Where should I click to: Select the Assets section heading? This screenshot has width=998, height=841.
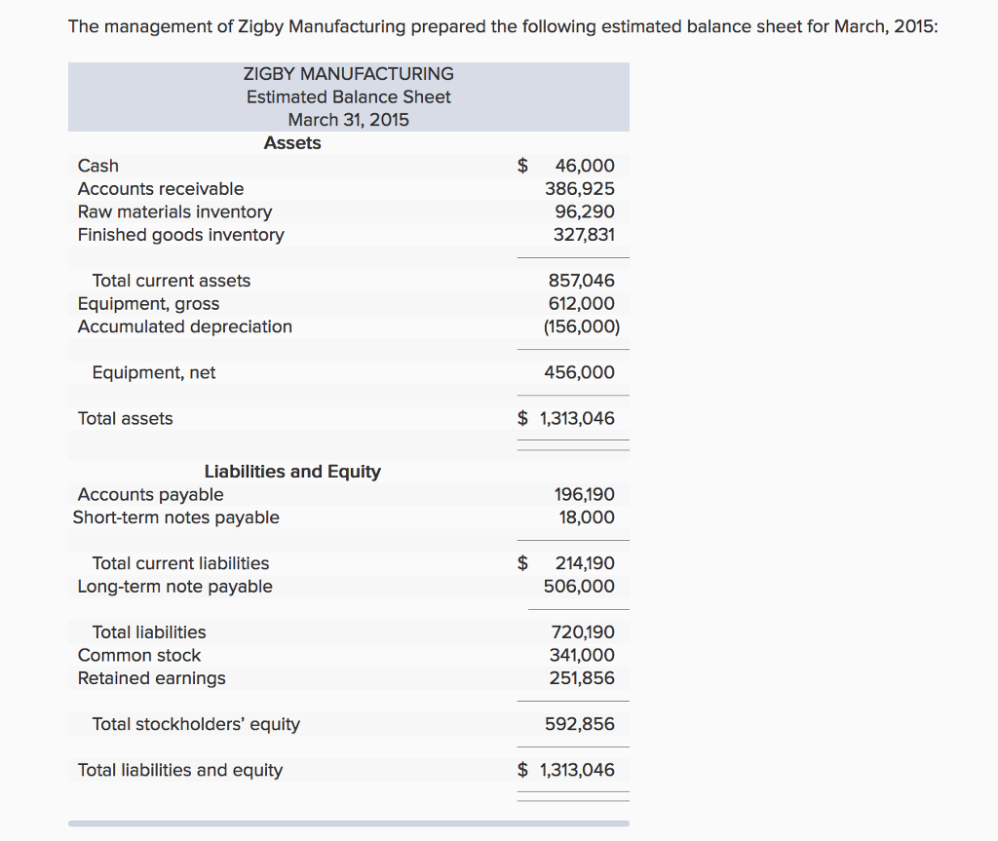pos(292,142)
